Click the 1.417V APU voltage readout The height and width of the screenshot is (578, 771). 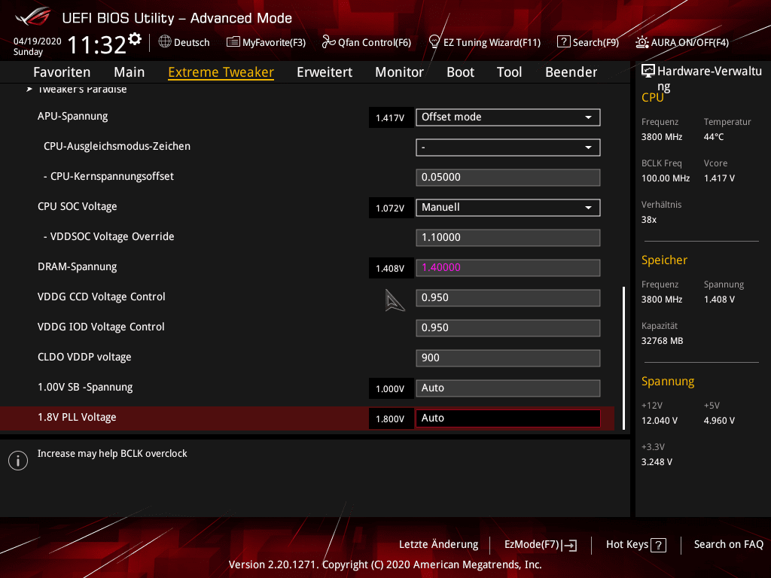tap(391, 118)
